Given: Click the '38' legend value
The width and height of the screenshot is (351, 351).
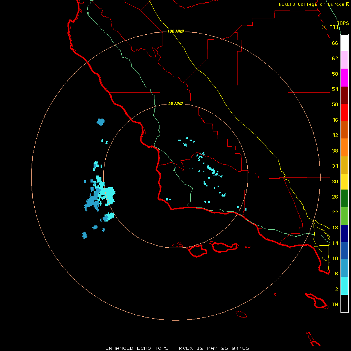Looking at the screenshot, I should pyautogui.click(x=335, y=151).
